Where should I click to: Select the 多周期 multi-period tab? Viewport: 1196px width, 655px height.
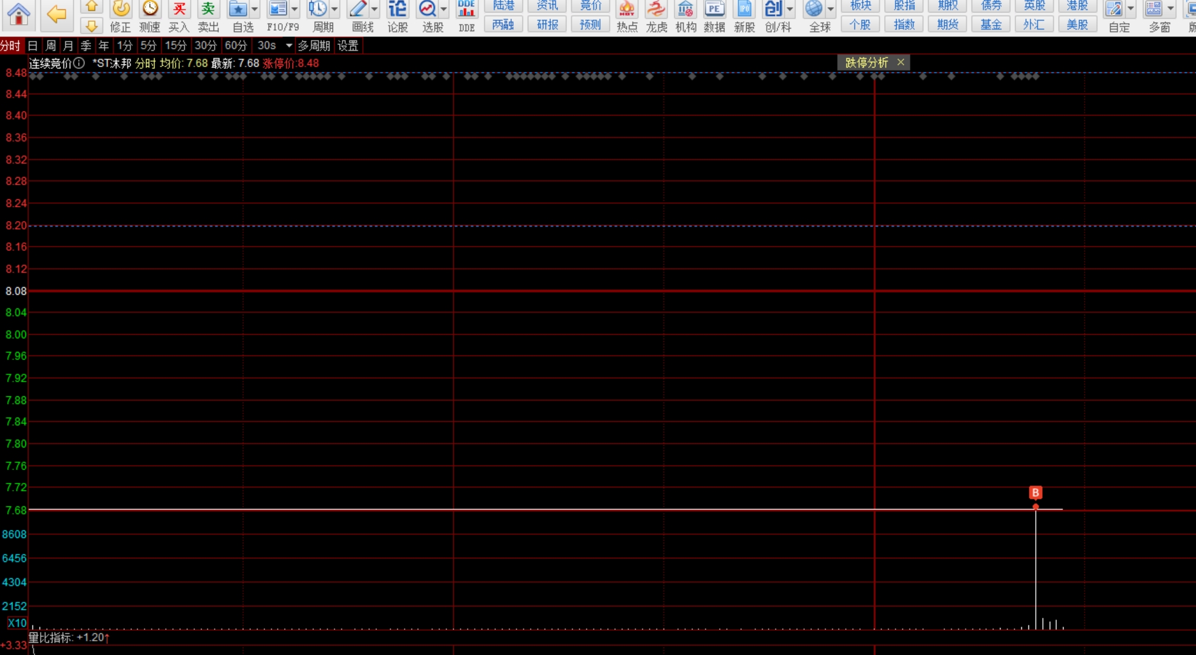[314, 46]
